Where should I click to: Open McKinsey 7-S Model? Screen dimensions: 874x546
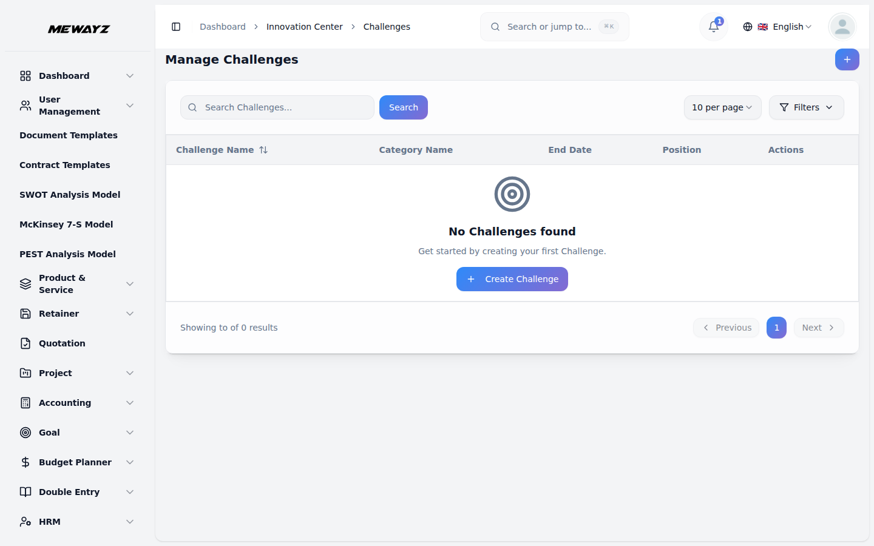click(66, 224)
